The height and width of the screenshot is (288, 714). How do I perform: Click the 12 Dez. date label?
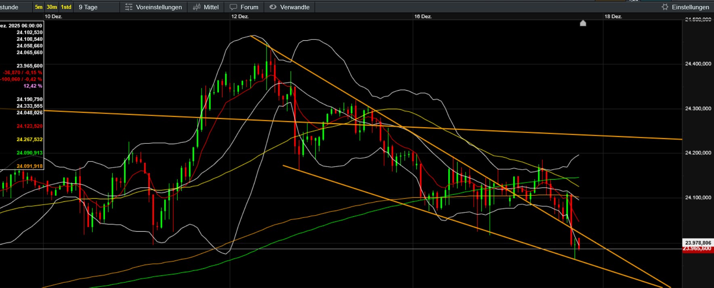[x=240, y=17]
